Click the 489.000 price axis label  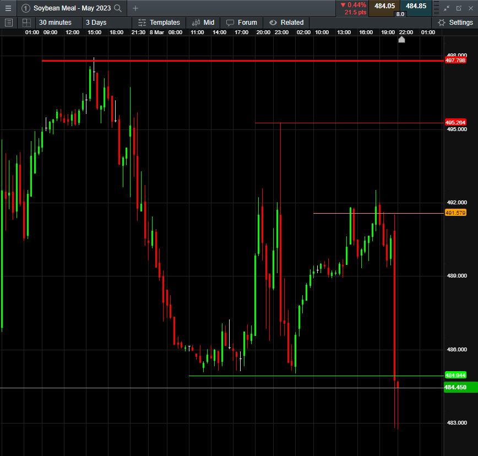[457, 276]
